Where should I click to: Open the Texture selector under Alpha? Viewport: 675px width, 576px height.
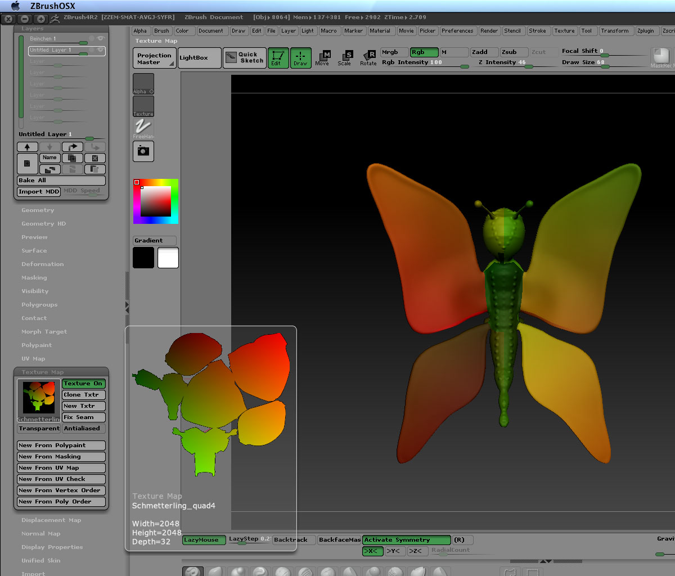tap(143, 106)
